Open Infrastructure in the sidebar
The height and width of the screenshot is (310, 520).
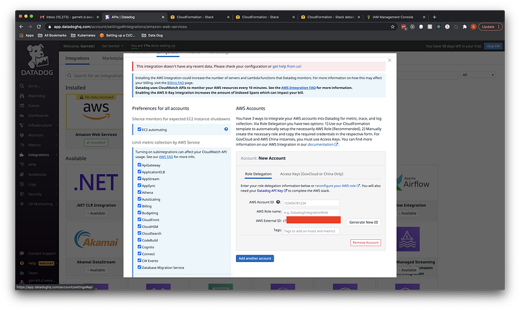(x=40, y=125)
